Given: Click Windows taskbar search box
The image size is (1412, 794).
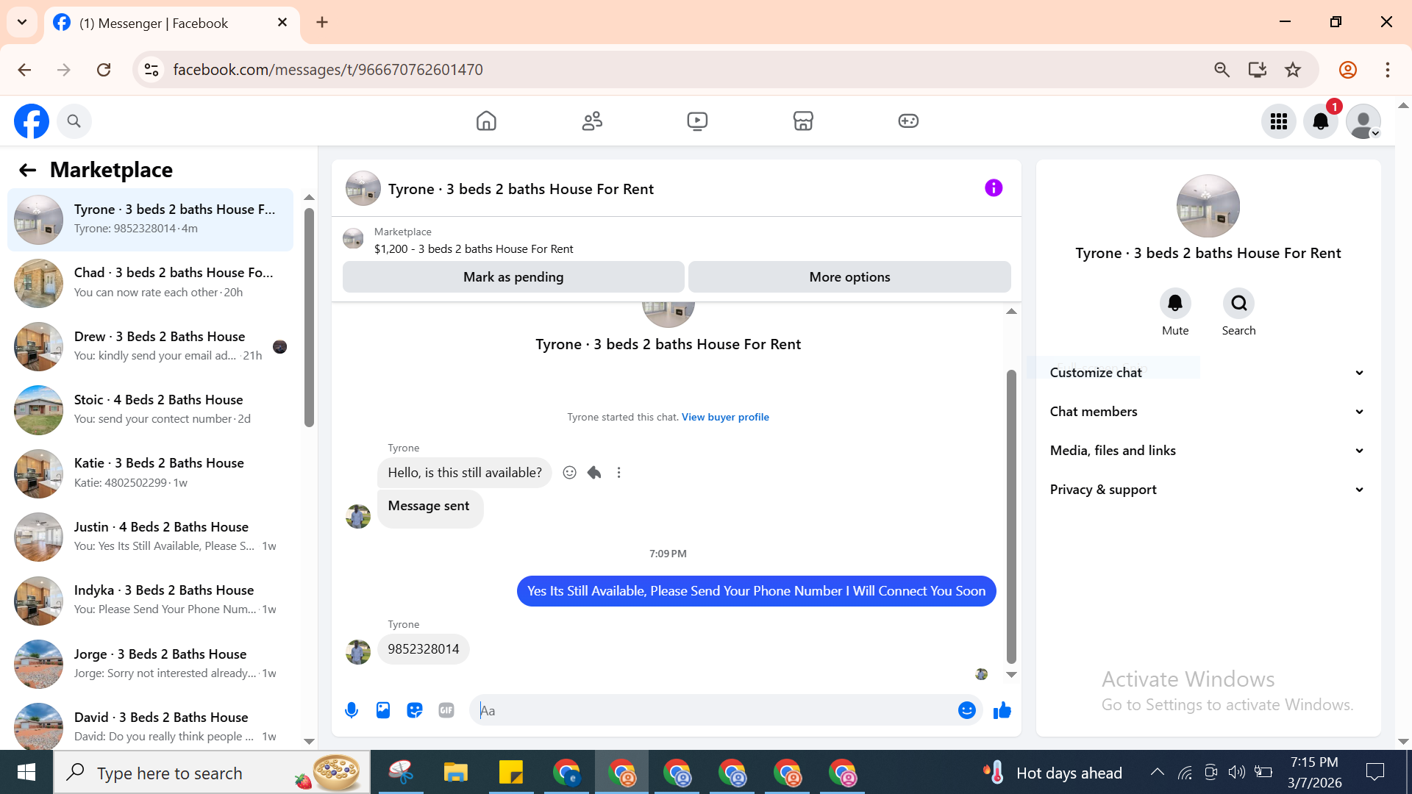Looking at the screenshot, I should [212, 773].
